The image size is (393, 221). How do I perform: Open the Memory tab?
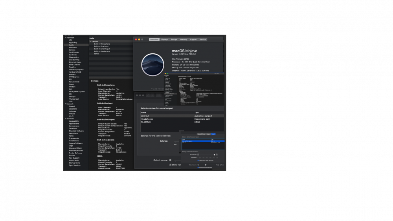[x=184, y=40]
